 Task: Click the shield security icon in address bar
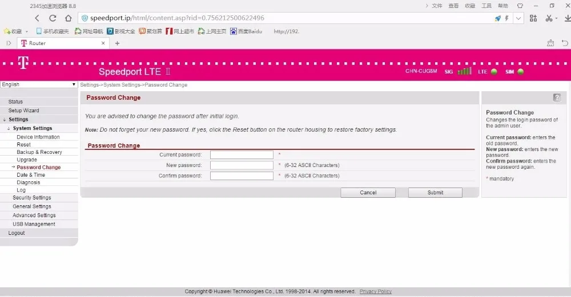85,18
